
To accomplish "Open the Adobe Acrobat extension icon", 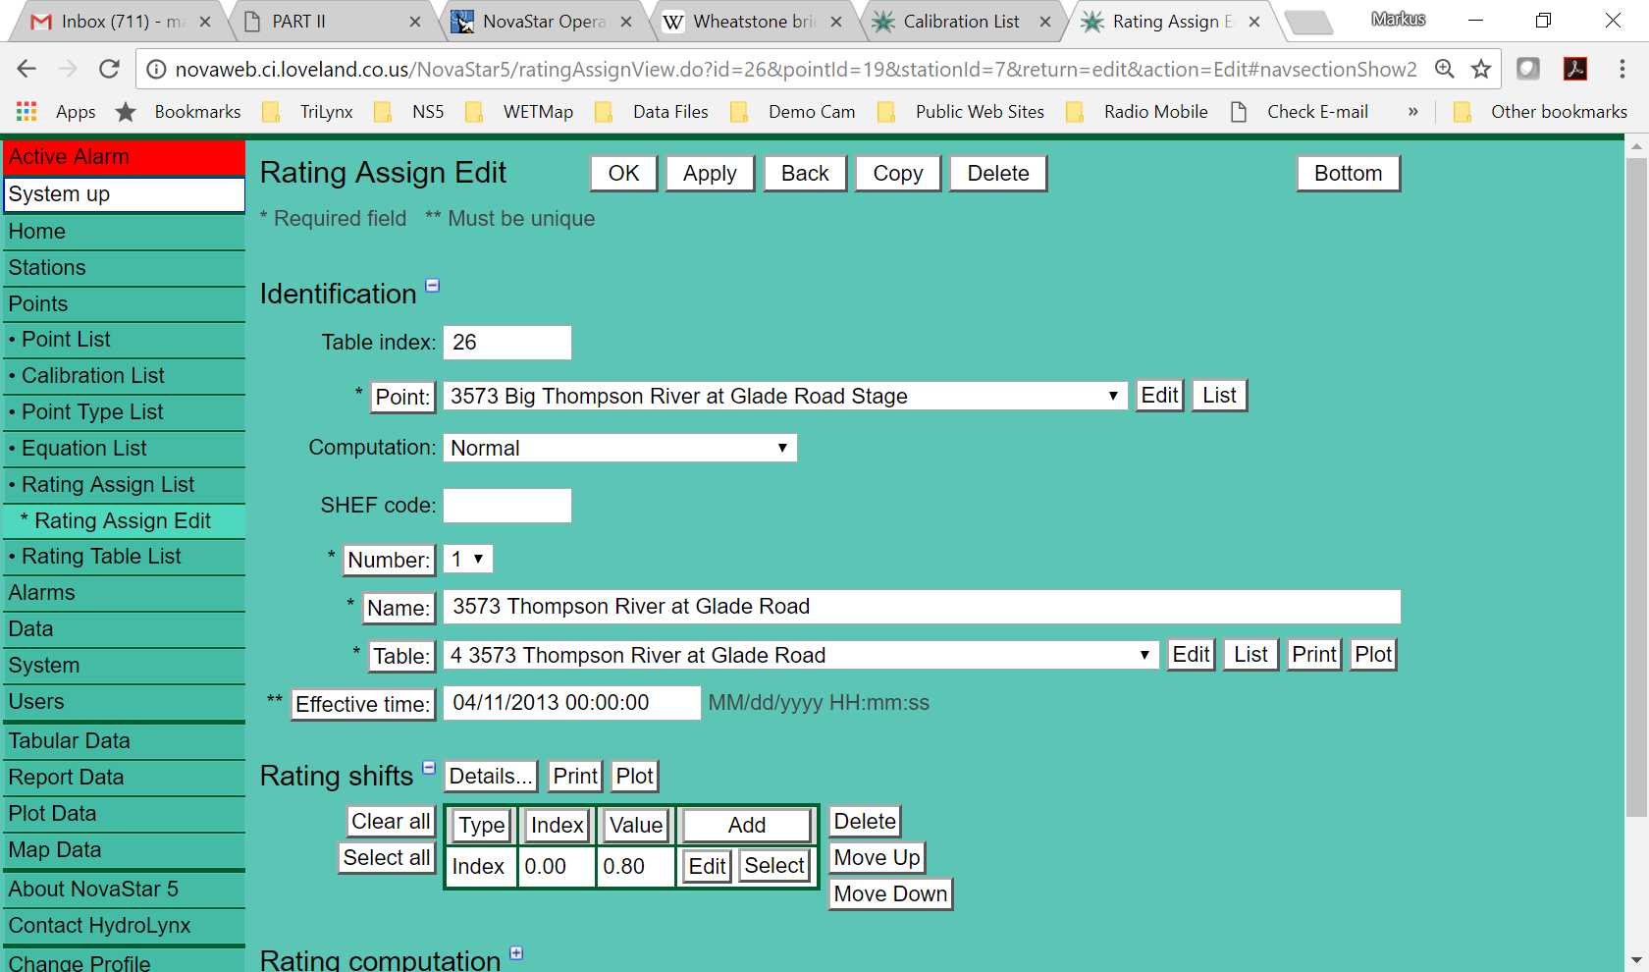I will (x=1575, y=69).
